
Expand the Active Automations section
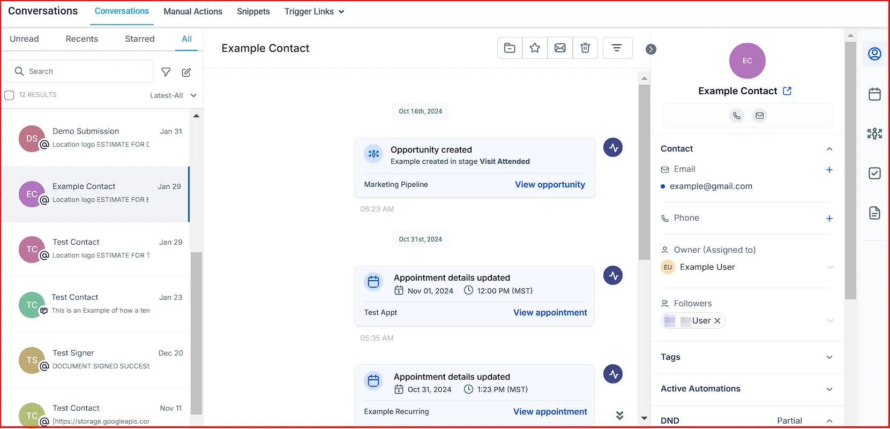(829, 389)
